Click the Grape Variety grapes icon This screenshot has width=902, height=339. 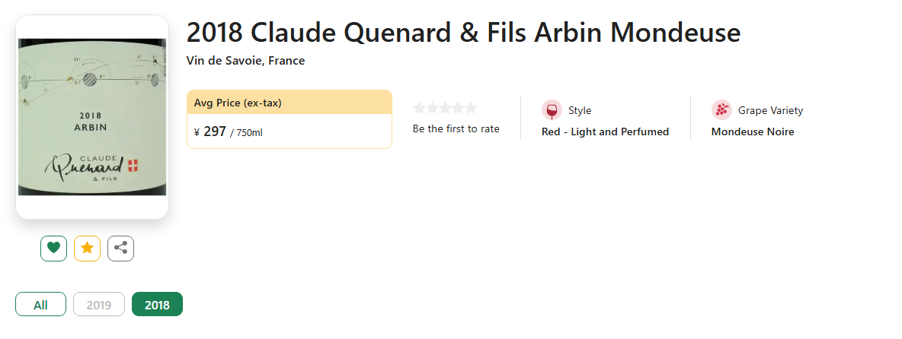pos(721,110)
